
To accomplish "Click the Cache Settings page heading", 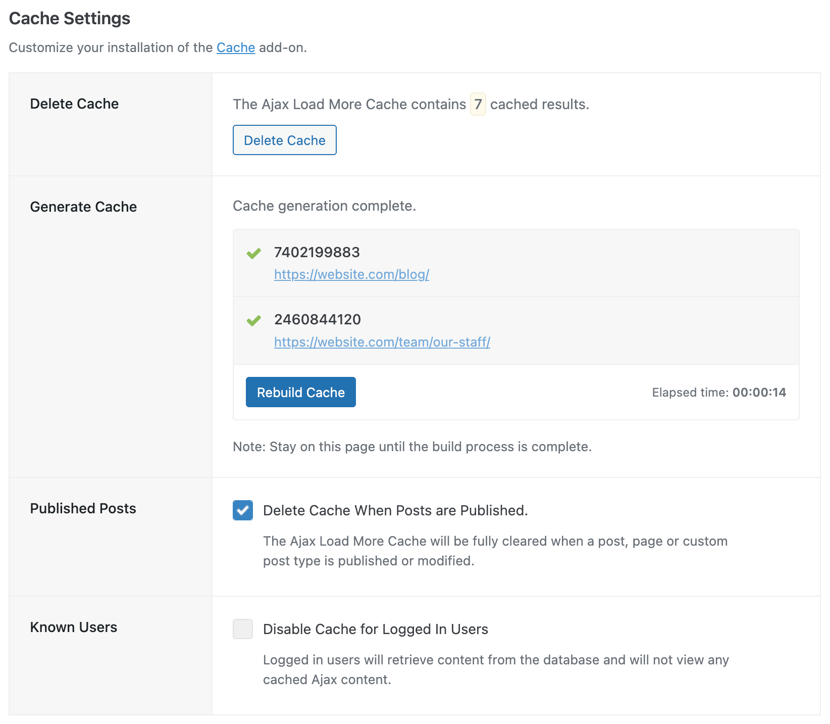I will (70, 19).
